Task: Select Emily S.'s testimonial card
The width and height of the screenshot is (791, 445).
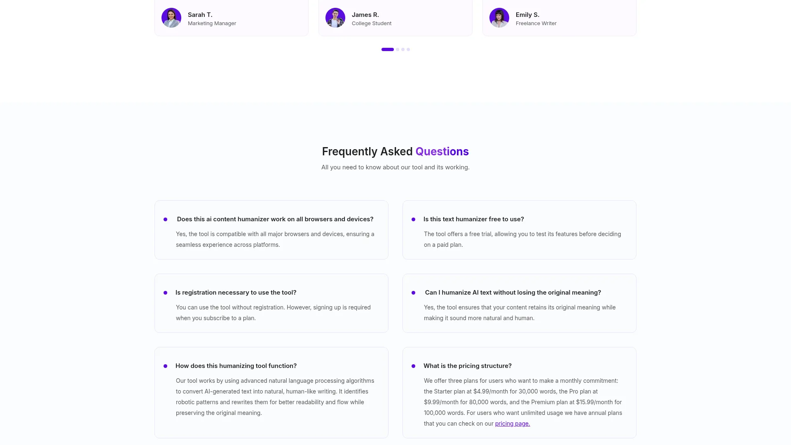Action: point(559,18)
